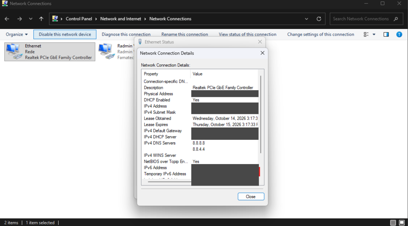Select the NetBIOS over Tcpip row
408x226 pixels.
200,162
